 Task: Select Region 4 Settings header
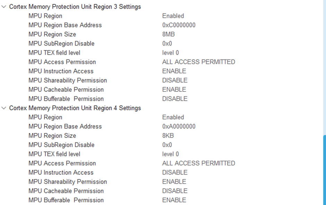(x=75, y=108)
